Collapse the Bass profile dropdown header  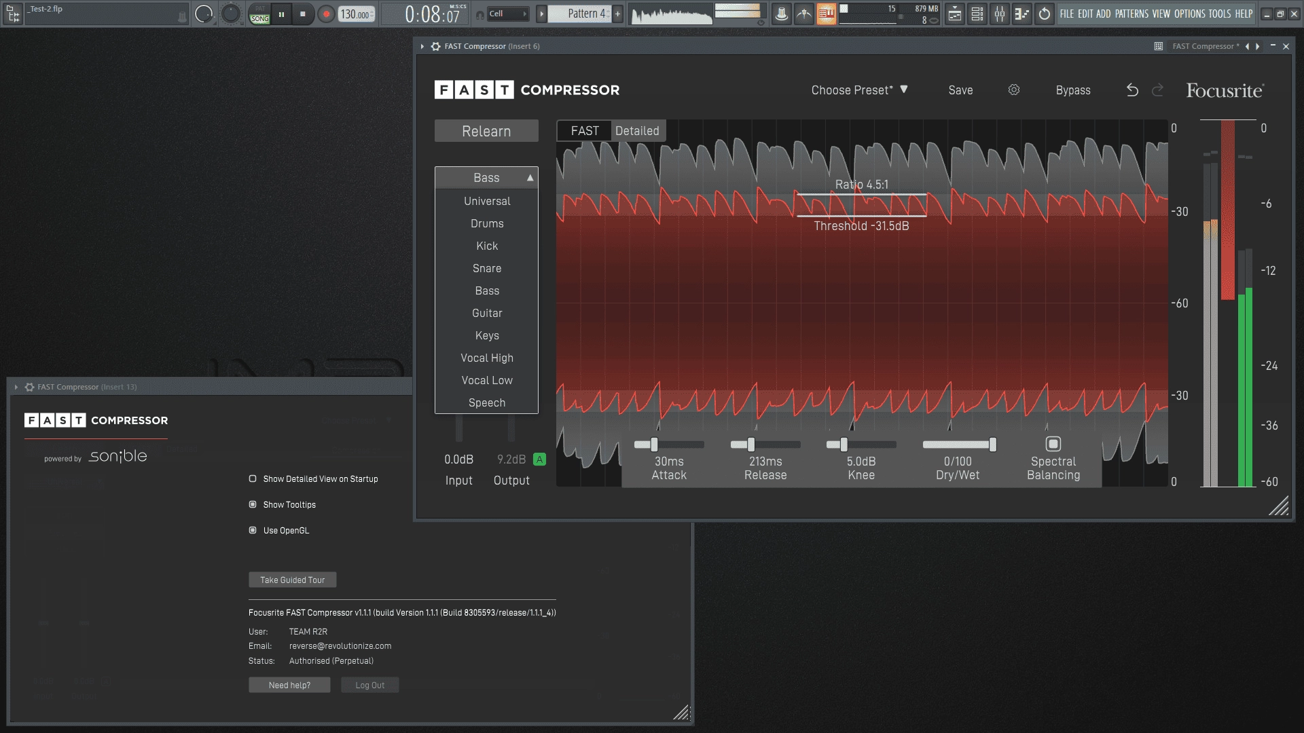pos(486,178)
